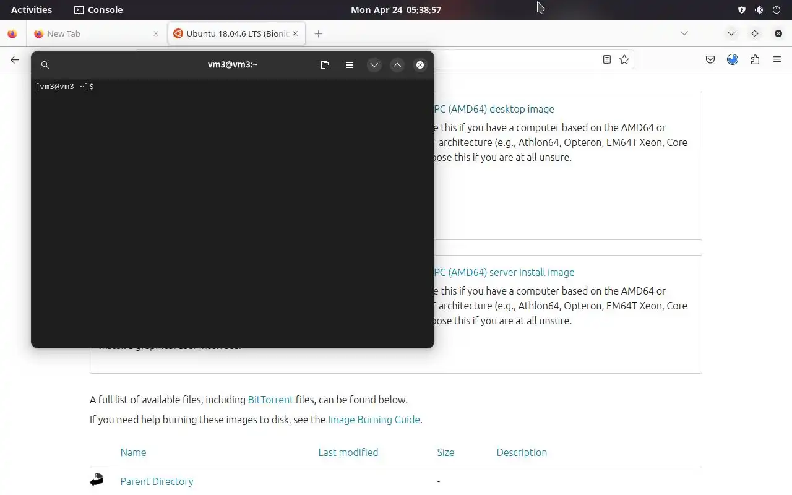Close the vm3@vm3 terminal window
This screenshot has width=792, height=495.
click(420, 64)
